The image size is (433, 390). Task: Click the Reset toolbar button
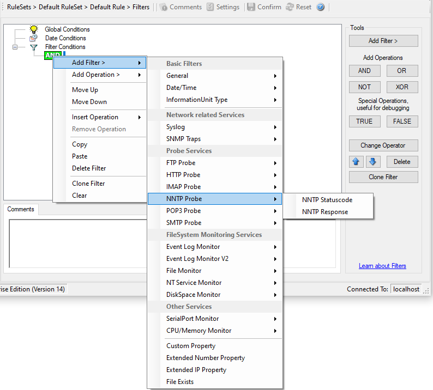point(290,7)
